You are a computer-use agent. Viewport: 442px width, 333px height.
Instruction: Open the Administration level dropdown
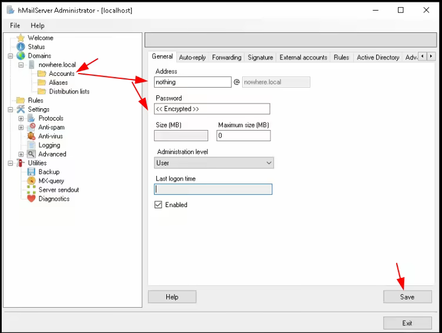tap(214, 163)
